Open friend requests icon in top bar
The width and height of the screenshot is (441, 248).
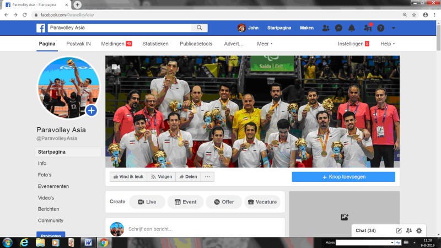[x=326, y=28]
